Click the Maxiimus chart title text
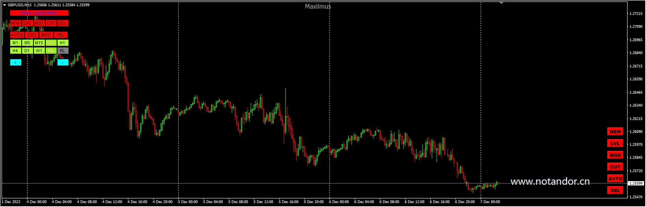This screenshot has height=207, width=646. point(318,6)
